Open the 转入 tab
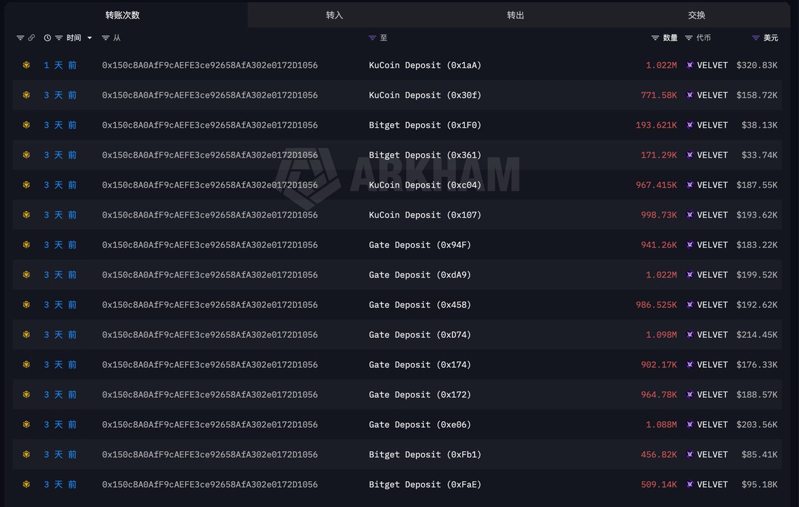 [x=334, y=15]
